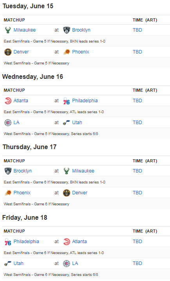Click the LA Clippers logo under Wednesday, June 16
The width and height of the screenshot is (170, 281).
tap(8, 123)
